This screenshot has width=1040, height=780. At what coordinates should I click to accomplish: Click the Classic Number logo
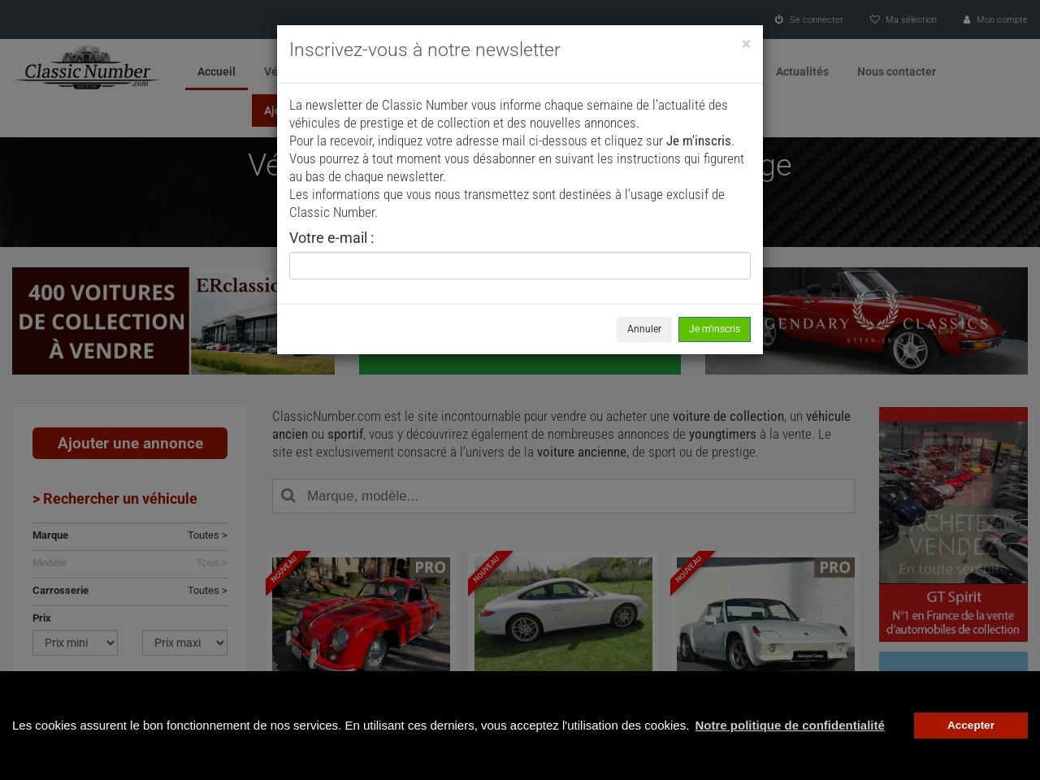point(87,68)
